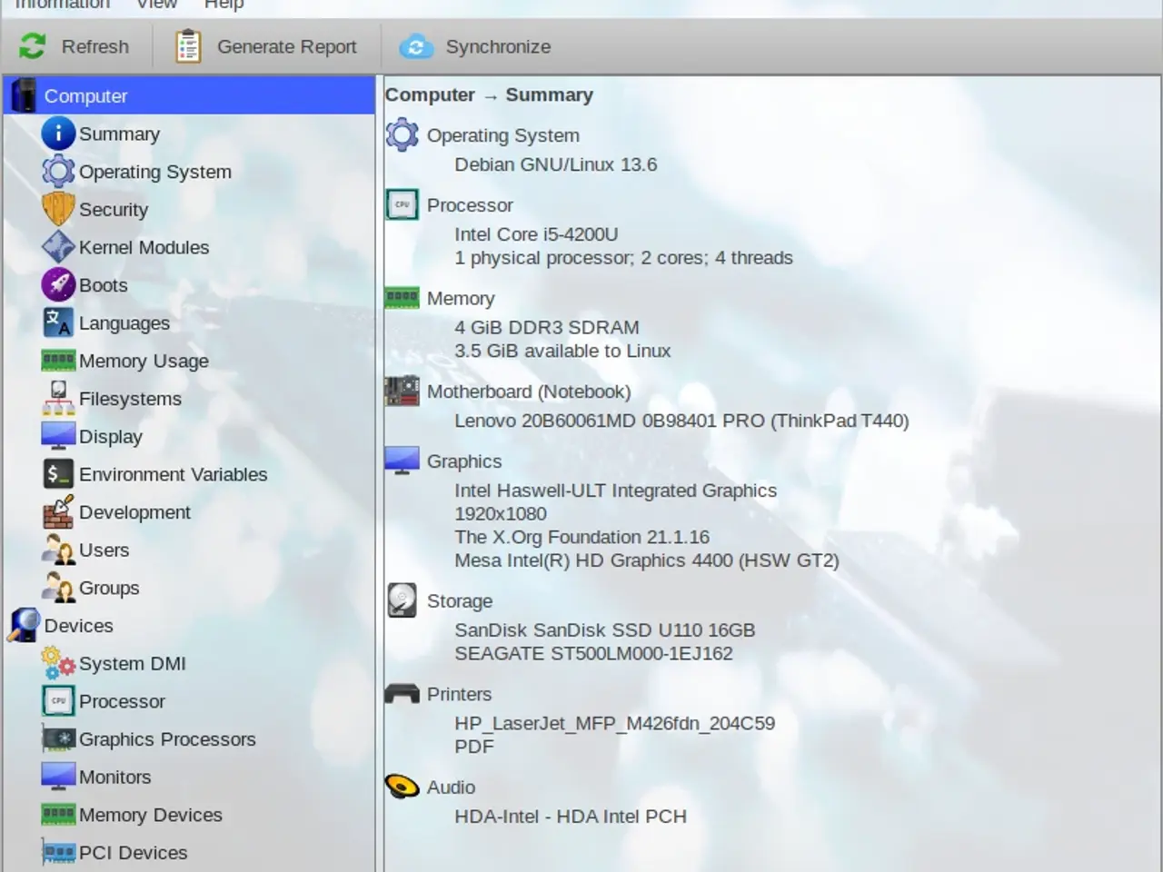Open the Environment Variables terminal icon
Viewport: 1163px width, 872px height.
[58, 474]
